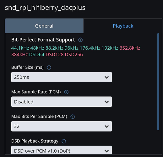
Task: Click the snd_rpi_hifiberry_dacplus device title
Action: [x=45, y=8]
